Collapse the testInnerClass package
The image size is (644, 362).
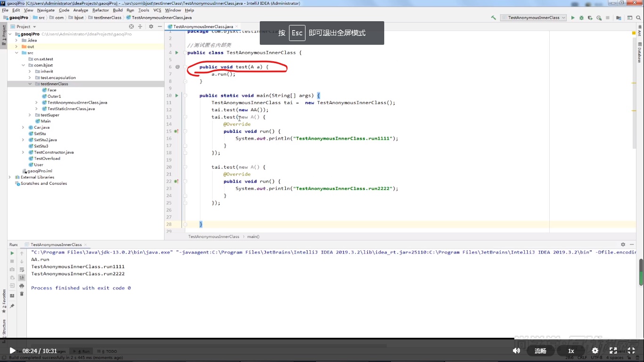[30, 84]
